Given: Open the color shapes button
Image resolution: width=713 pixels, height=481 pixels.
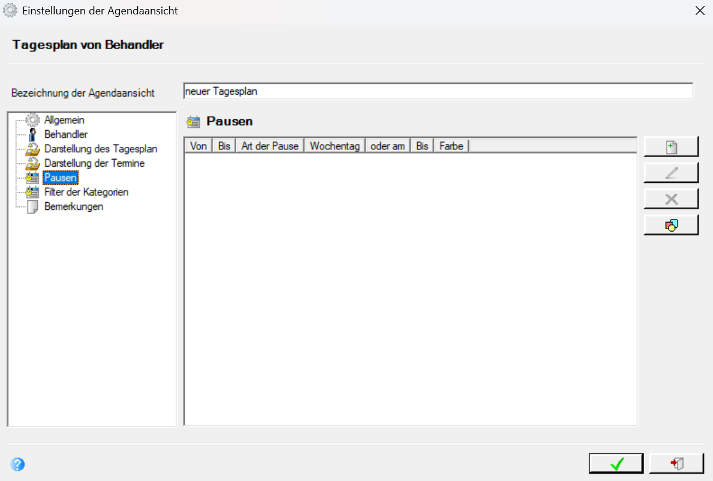Looking at the screenshot, I should point(670,224).
